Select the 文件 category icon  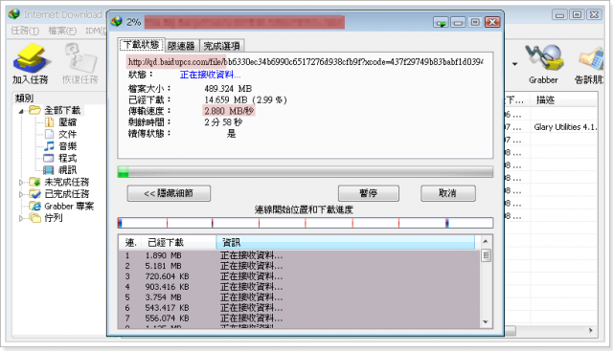49,134
